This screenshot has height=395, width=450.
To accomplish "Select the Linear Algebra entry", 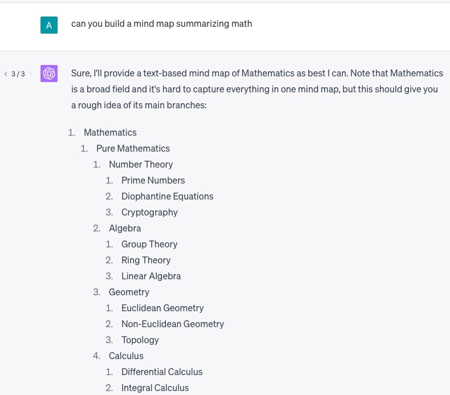I will [x=151, y=276].
